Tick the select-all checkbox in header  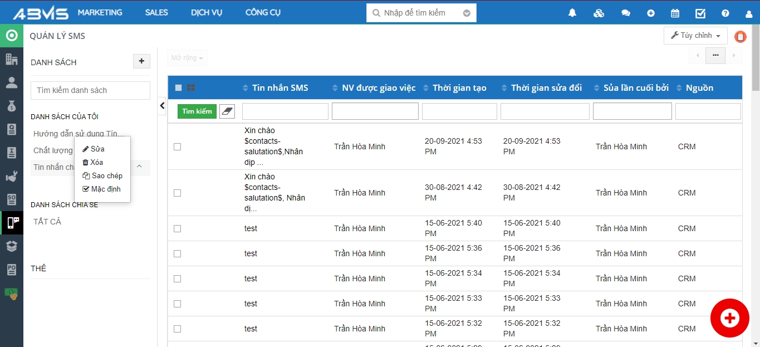[x=178, y=87]
